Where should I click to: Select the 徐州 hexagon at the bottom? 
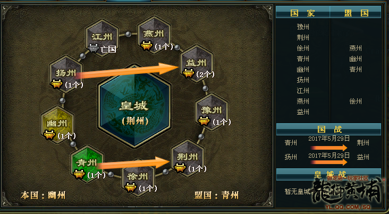coord(138,177)
